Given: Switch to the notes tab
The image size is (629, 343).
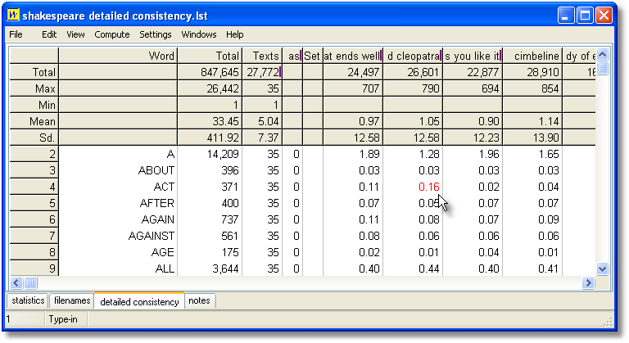Looking at the screenshot, I should (x=199, y=301).
